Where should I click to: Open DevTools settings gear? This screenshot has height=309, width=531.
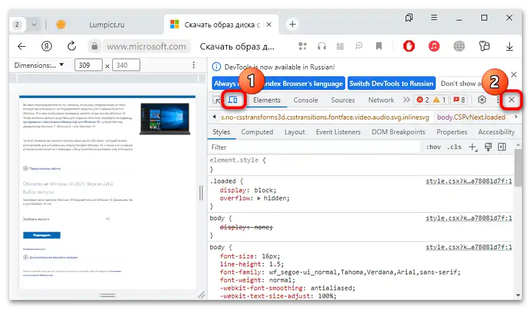click(x=481, y=100)
